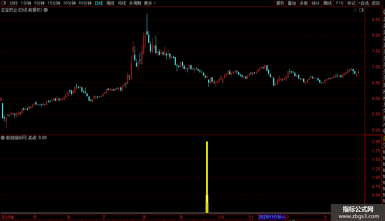Screen dimensions: 385x221
Task: Select the 30分钟 period
Action: click(70, 3)
